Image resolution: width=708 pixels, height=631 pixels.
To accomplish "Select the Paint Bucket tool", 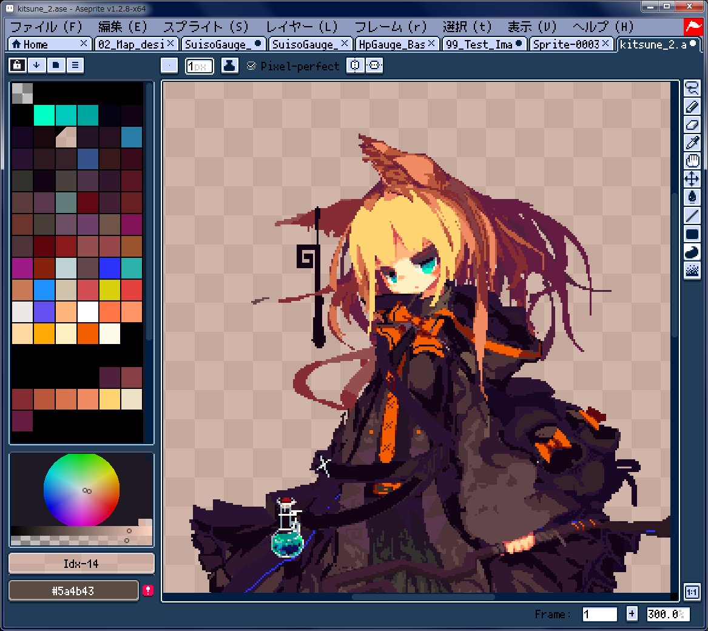I will tap(692, 197).
